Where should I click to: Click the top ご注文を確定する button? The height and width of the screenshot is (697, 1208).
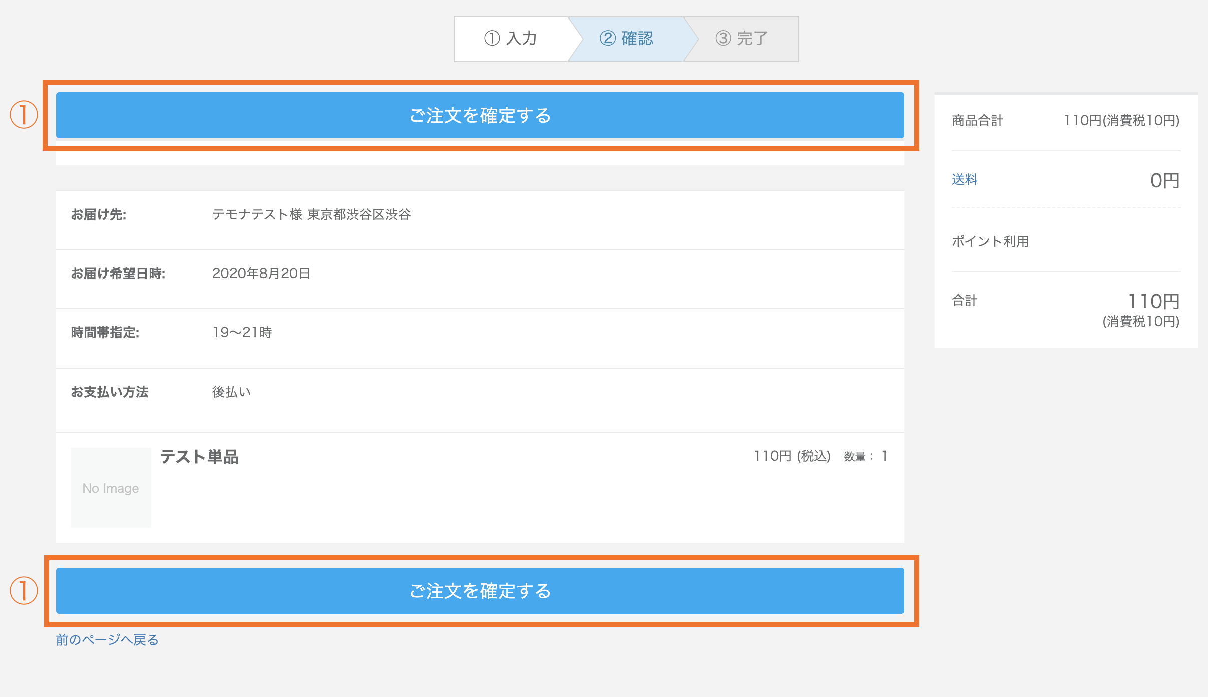pyautogui.click(x=480, y=115)
